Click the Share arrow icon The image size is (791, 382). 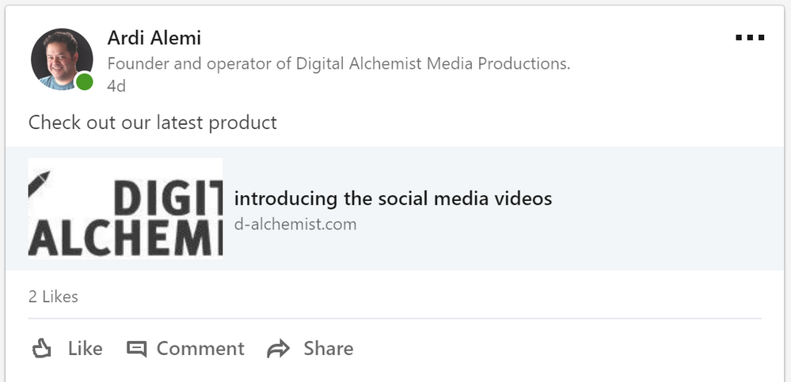tap(279, 349)
